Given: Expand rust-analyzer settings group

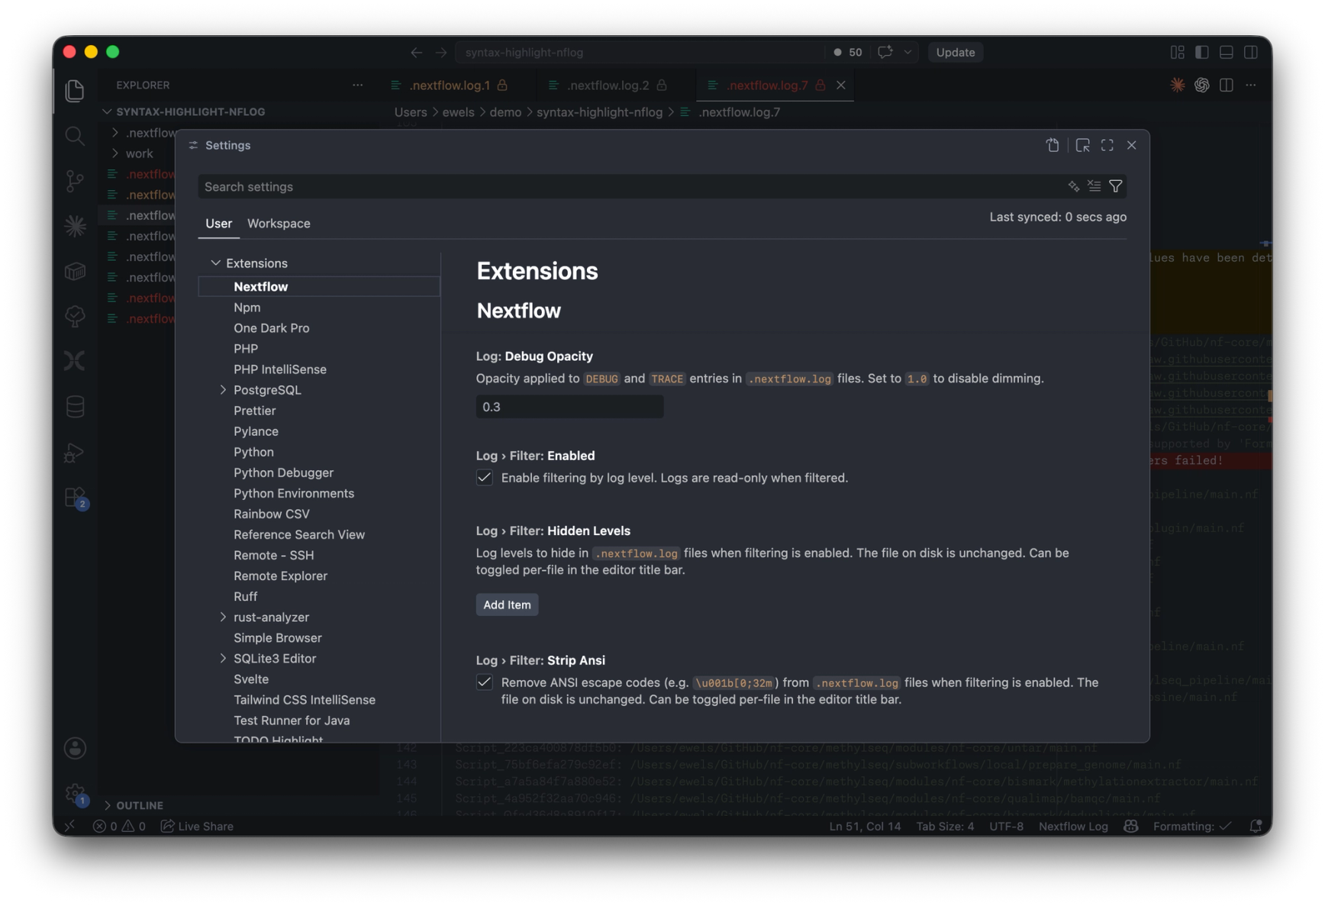Looking at the screenshot, I should (223, 617).
